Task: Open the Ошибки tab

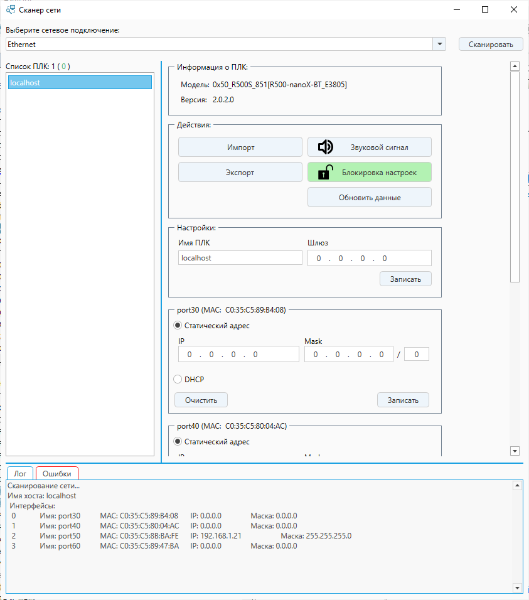Action: [x=56, y=474]
